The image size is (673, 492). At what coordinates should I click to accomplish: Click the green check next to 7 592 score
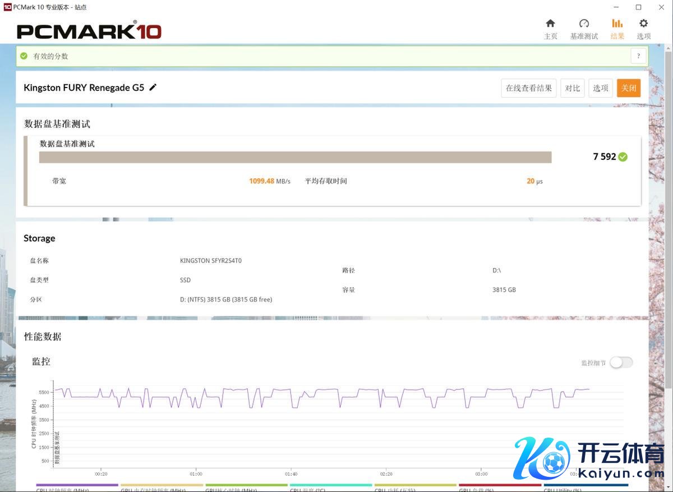[623, 157]
